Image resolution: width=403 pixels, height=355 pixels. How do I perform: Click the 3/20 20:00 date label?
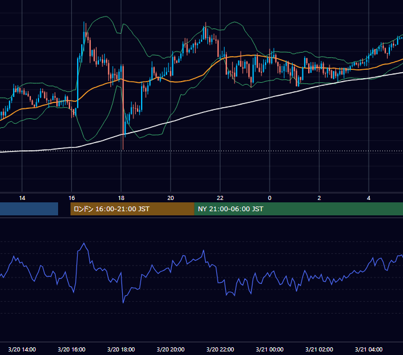171,349
